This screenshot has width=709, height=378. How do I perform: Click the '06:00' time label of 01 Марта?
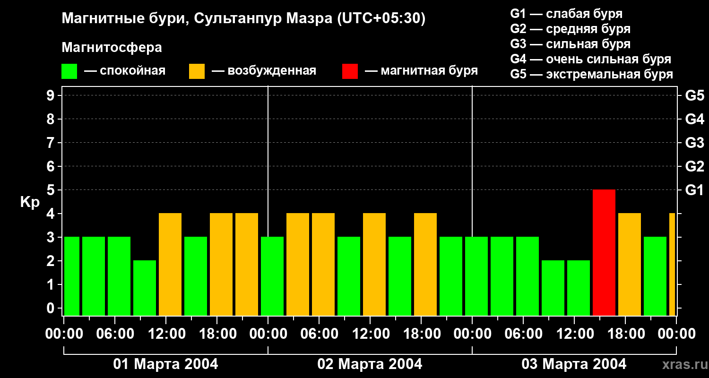[x=115, y=334]
